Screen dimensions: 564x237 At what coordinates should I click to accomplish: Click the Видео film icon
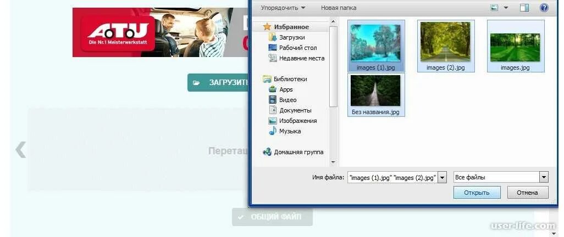coord(273,100)
